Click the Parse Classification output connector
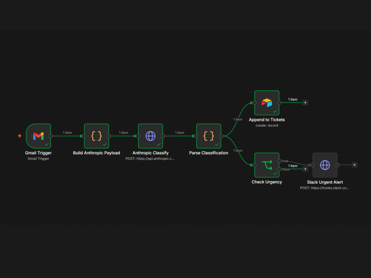Viewport: 371px width, 278px height. click(221, 136)
